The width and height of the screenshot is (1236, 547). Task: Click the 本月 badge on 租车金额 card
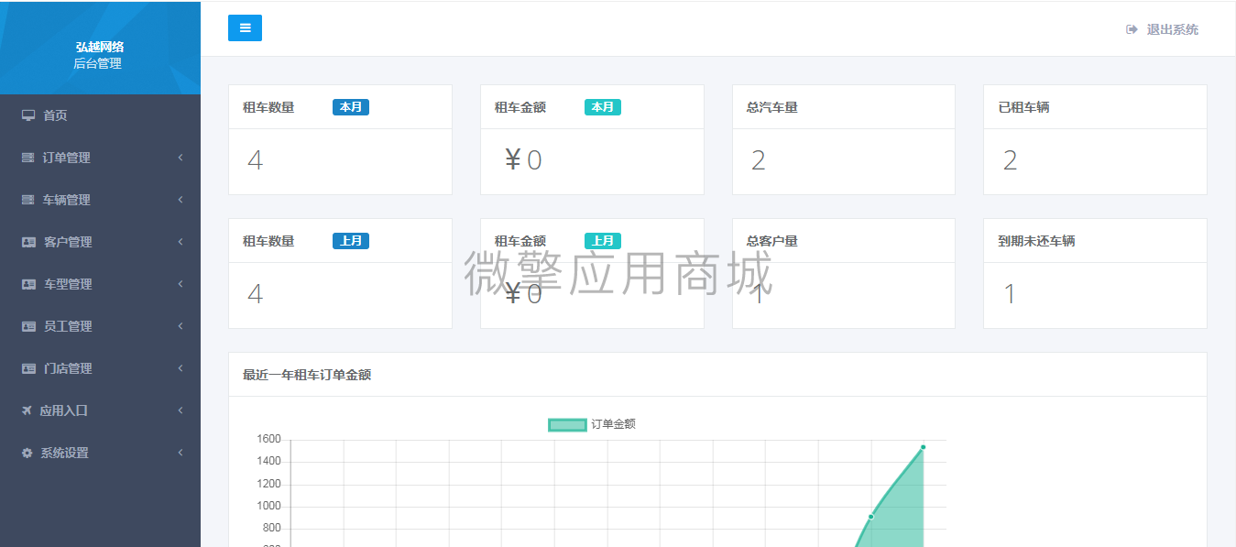tap(603, 107)
